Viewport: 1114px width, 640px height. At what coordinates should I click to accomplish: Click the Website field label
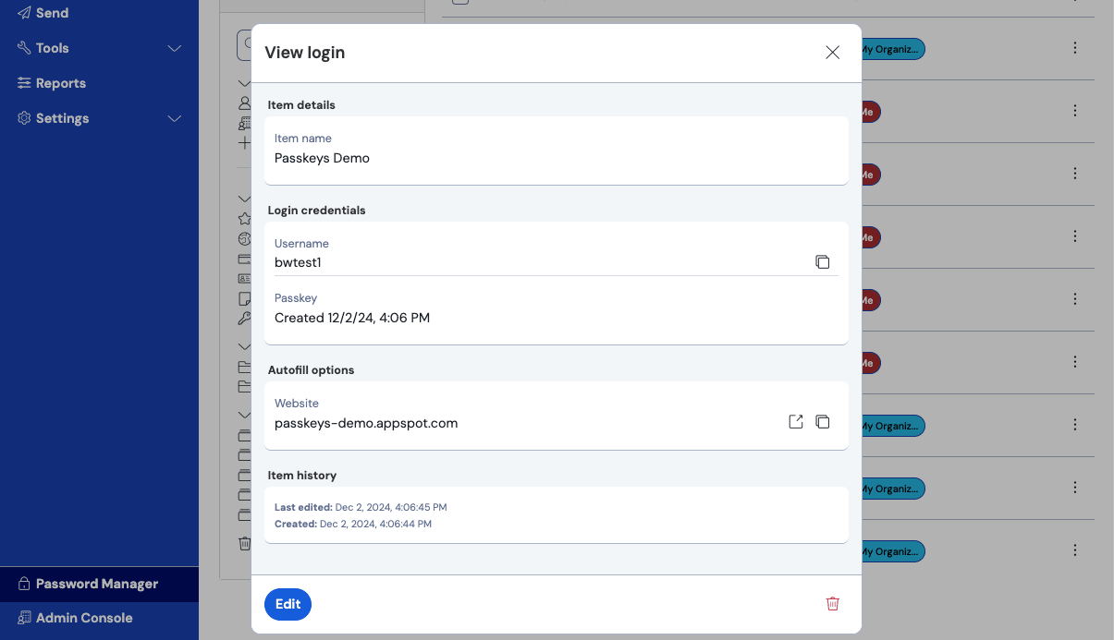pos(297,404)
